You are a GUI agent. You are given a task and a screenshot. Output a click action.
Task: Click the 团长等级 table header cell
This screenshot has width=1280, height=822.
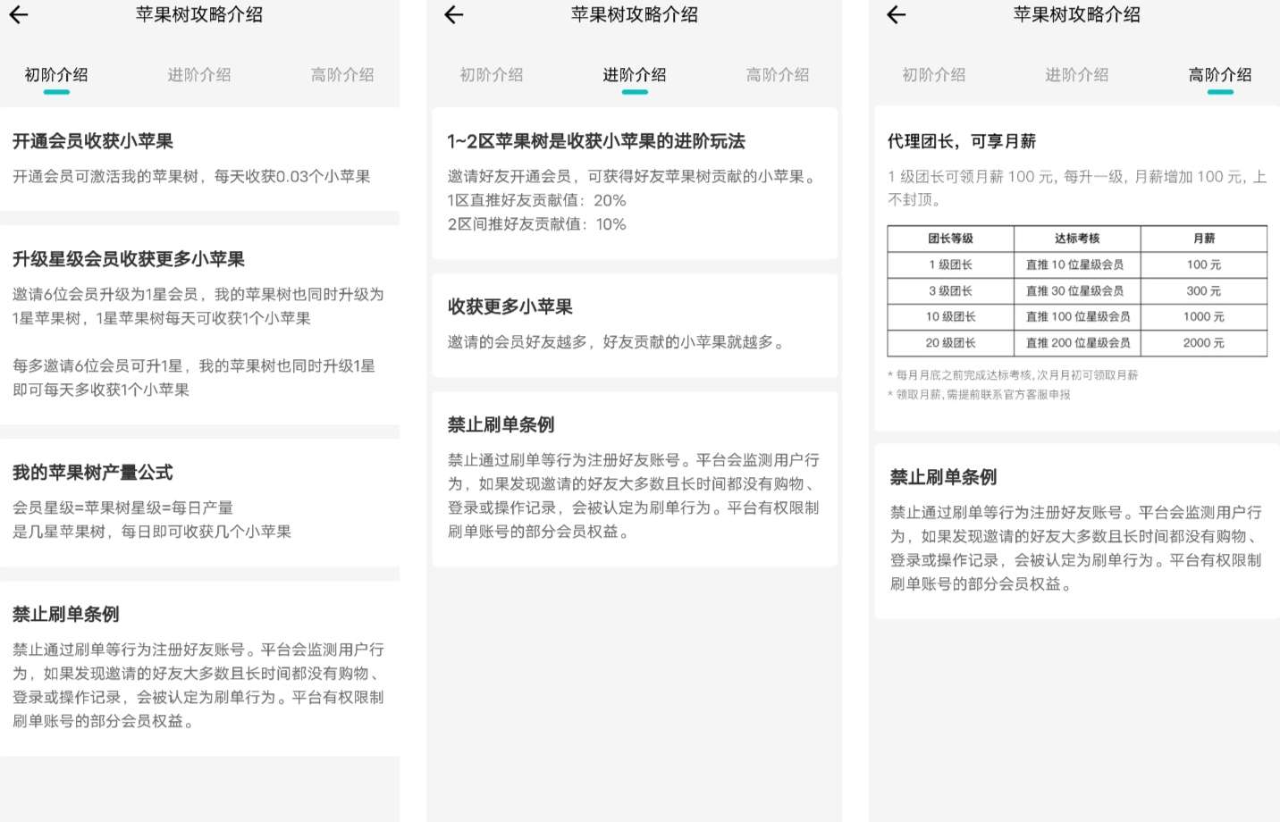(x=950, y=239)
